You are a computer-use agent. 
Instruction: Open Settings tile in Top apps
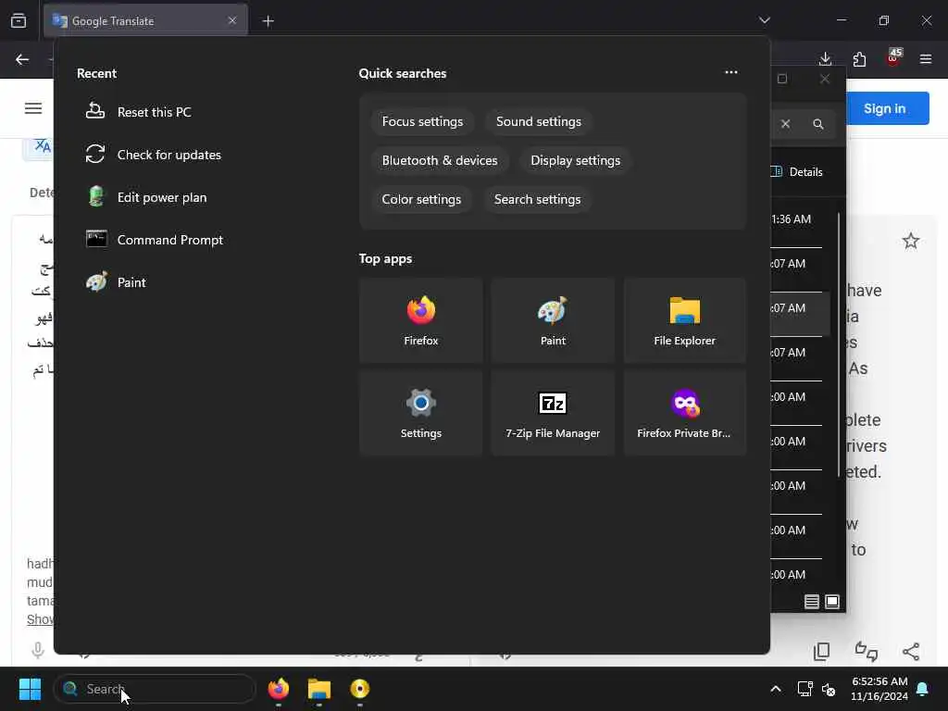421,413
